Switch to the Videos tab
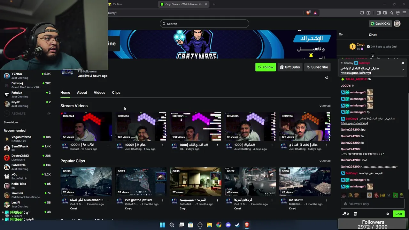 99,92
